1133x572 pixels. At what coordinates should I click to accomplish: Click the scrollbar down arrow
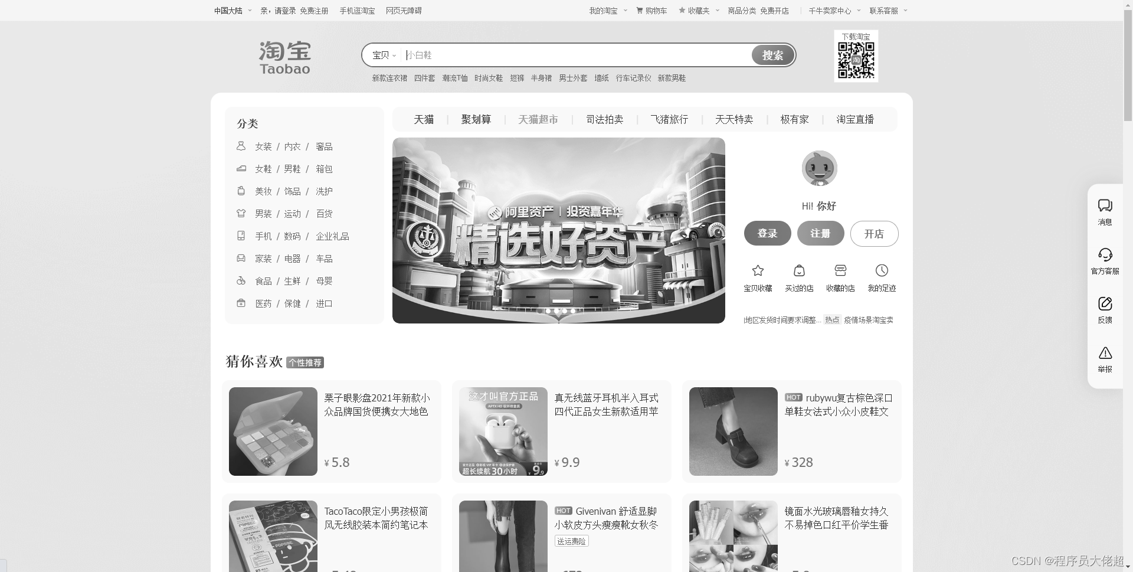[x=1128, y=567]
